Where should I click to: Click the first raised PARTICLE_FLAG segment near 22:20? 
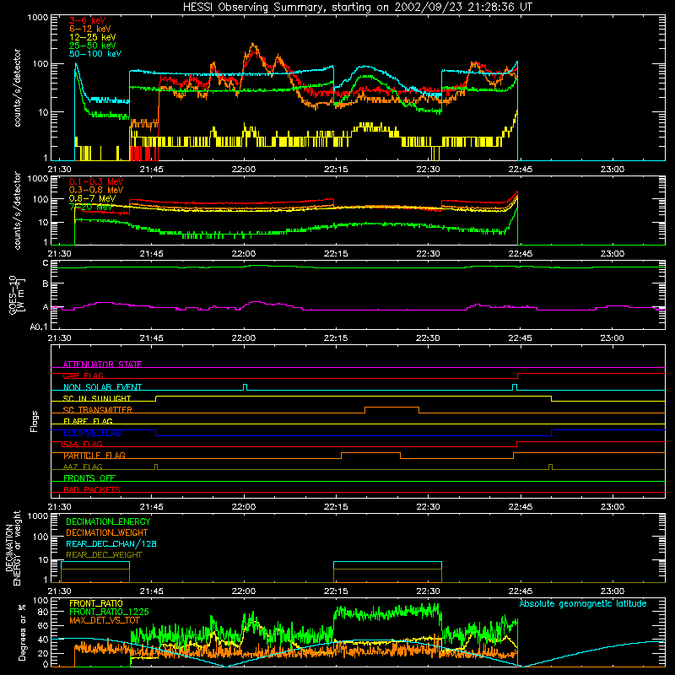pyautogui.click(x=370, y=453)
